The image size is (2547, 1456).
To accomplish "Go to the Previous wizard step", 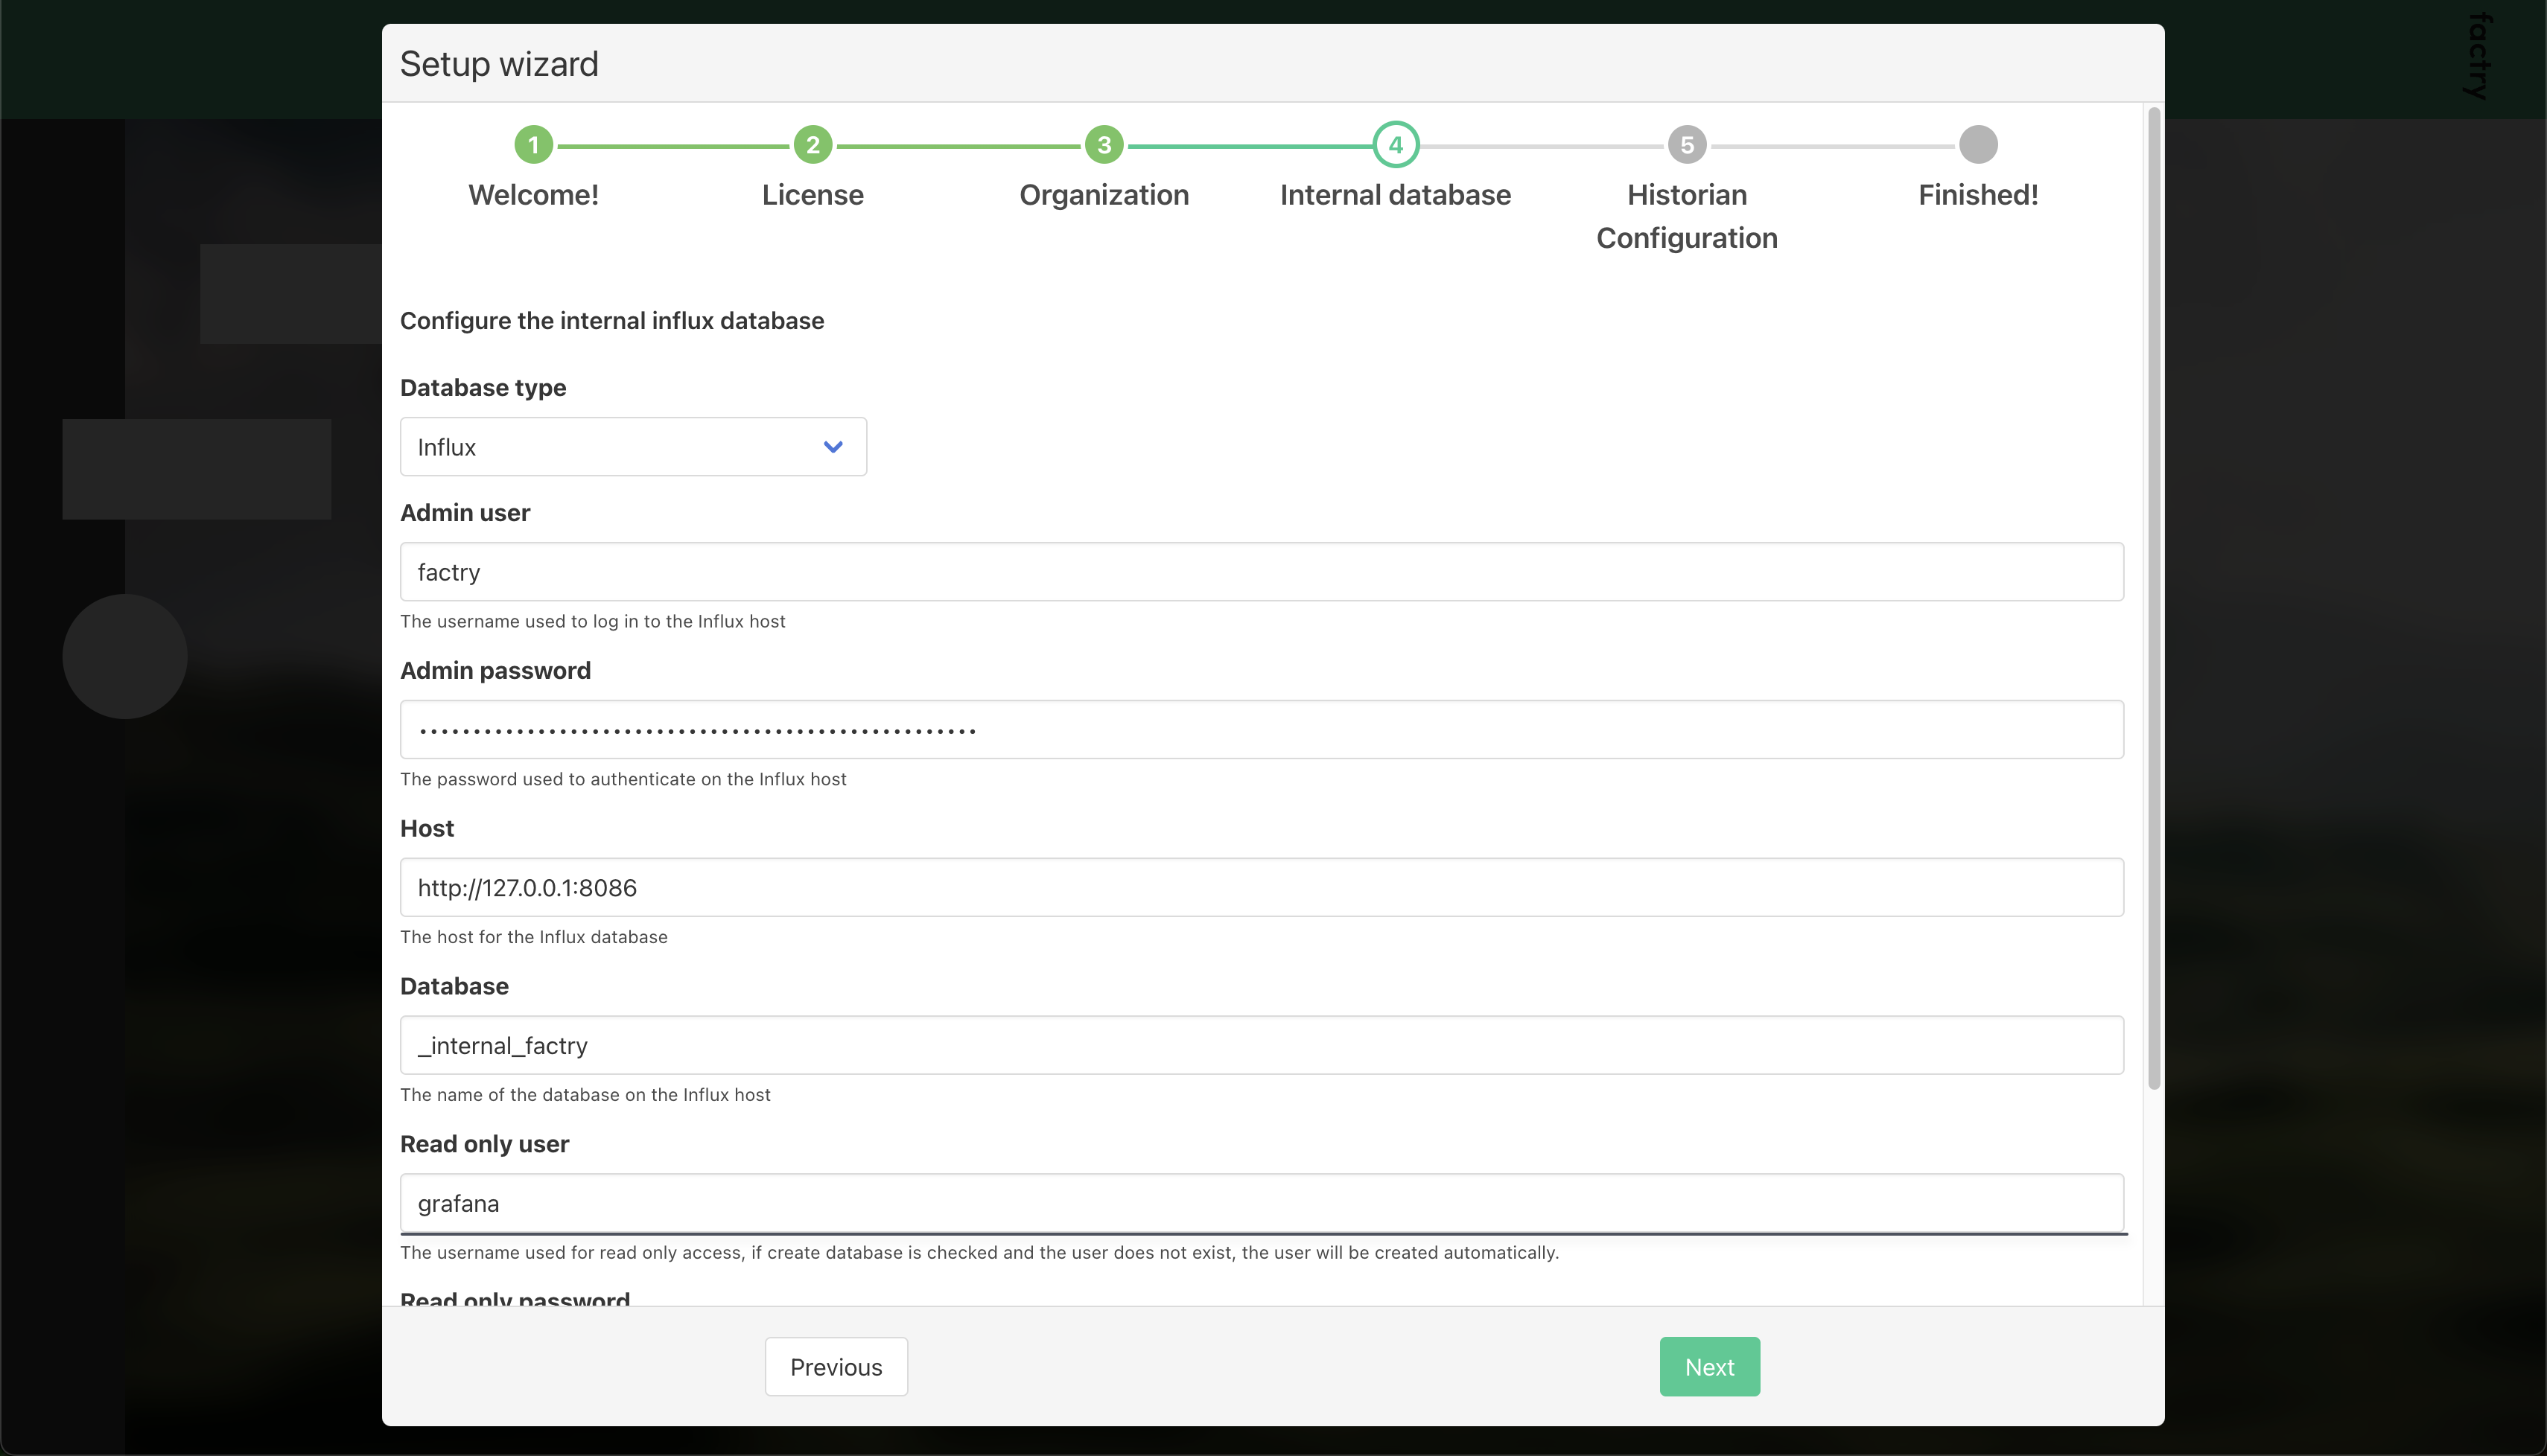I will click(x=836, y=1366).
